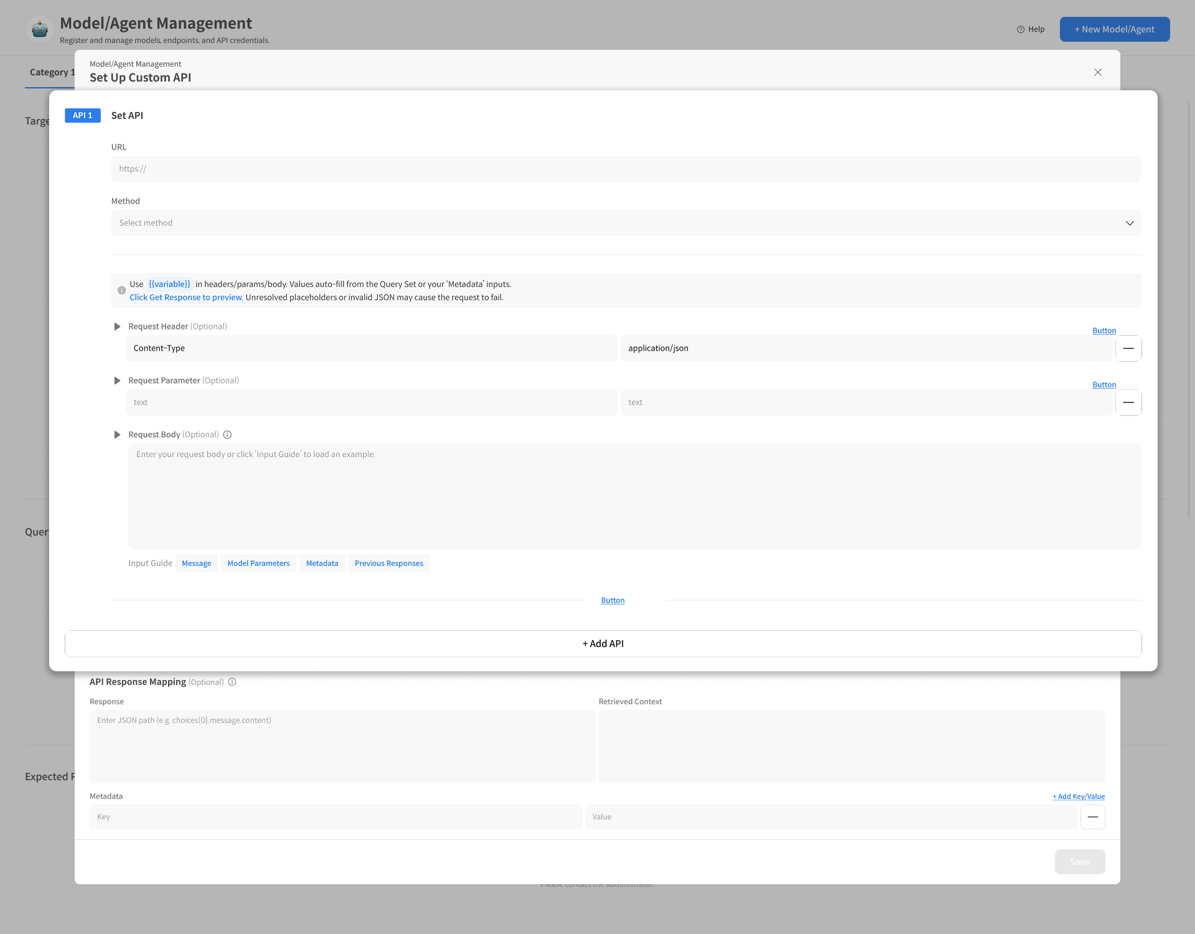This screenshot has height=934, width=1195.
Task: Click the + New Model/Agent button
Action: pyautogui.click(x=1114, y=29)
